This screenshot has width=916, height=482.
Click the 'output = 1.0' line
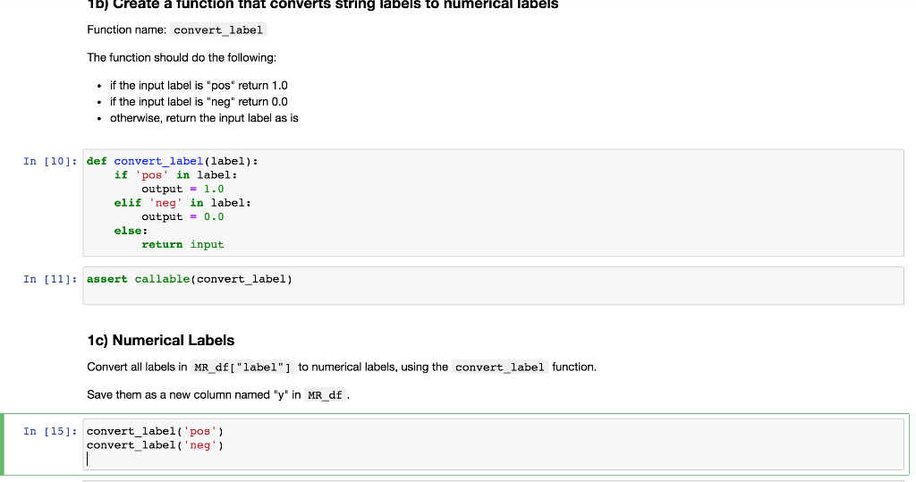click(x=182, y=190)
